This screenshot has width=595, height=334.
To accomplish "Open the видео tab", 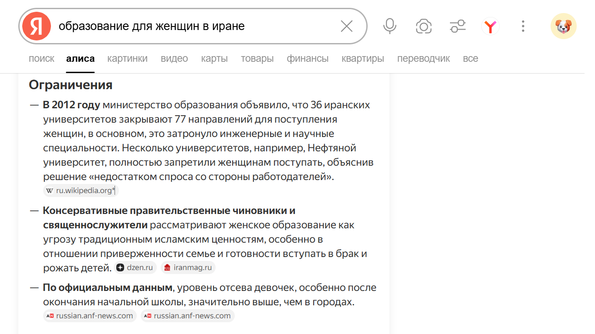I will (x=174, y=59).
